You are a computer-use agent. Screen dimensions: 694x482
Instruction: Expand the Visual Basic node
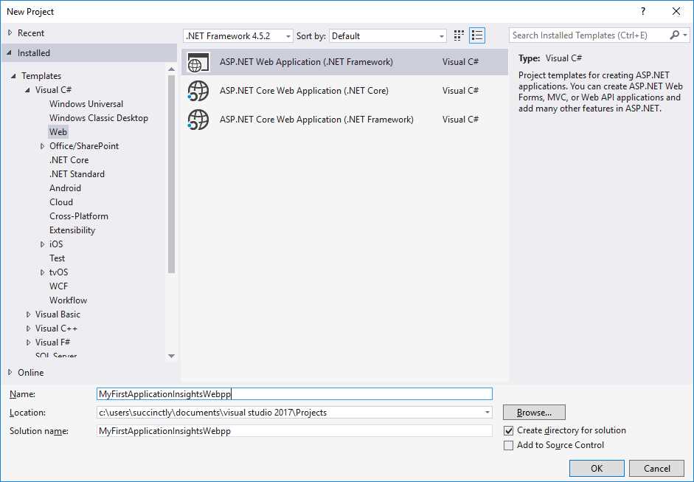(28, 314)
